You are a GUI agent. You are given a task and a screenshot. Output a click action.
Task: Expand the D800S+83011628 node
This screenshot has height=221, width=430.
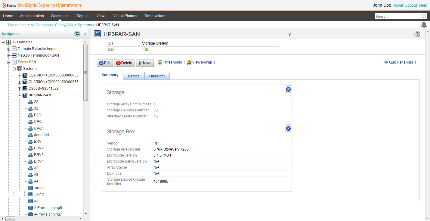point(20,89)
